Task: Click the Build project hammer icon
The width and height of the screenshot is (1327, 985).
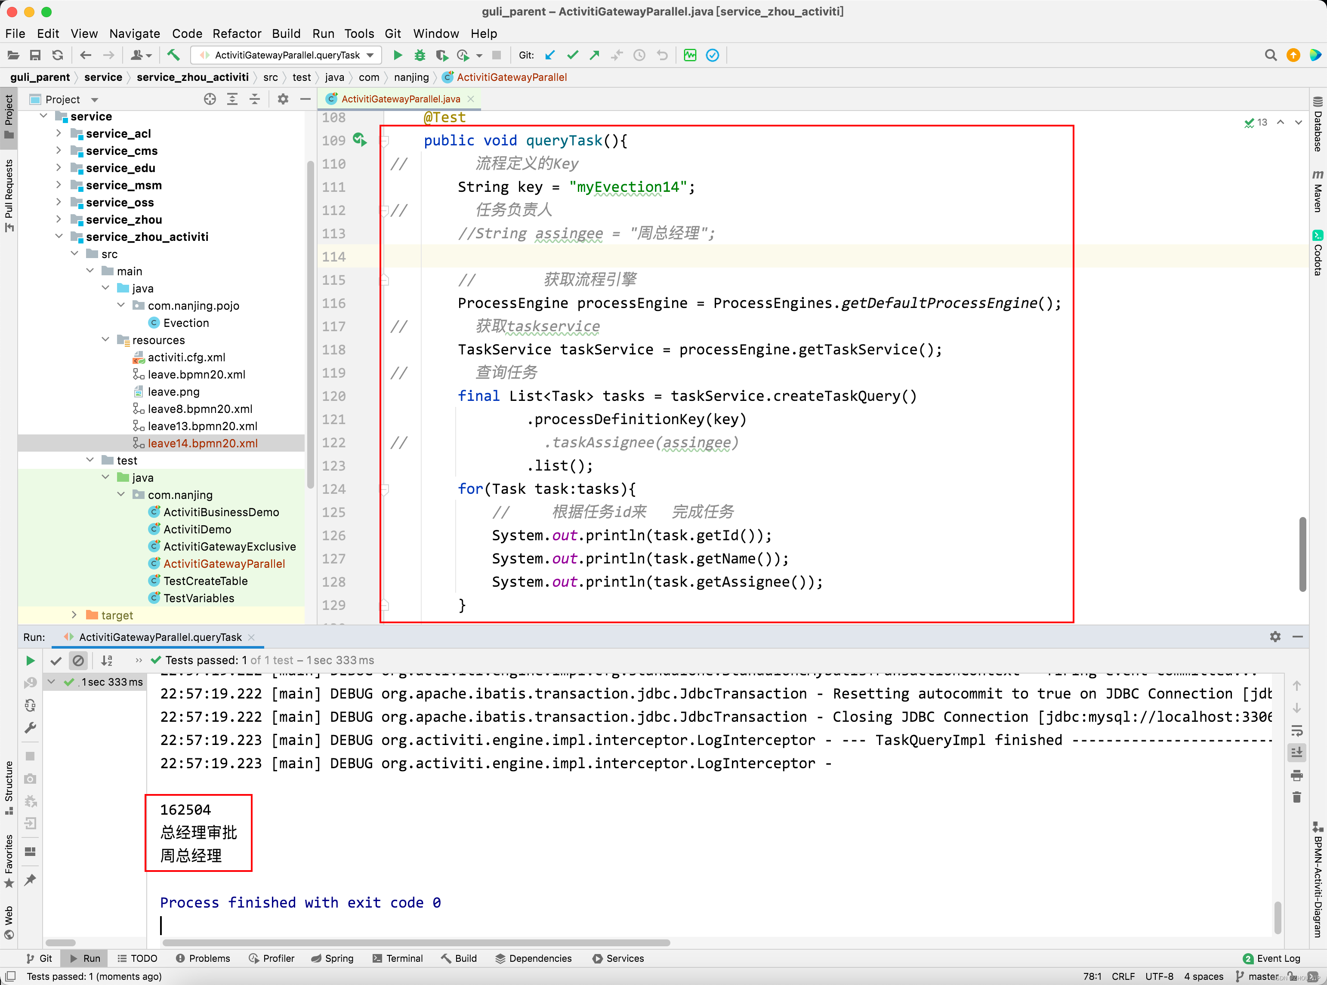Action: pyautogui.click(x=173, y=55)
